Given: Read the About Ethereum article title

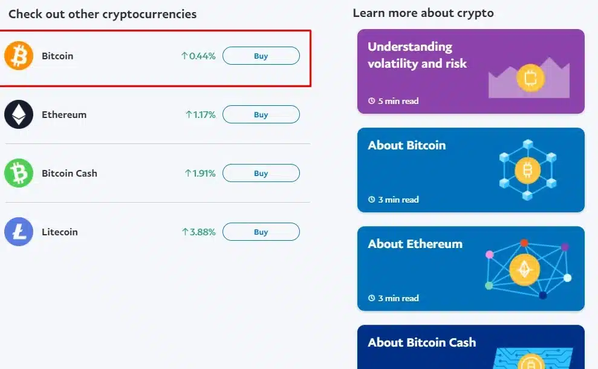Looking at the screenshot, I should 415,244.
